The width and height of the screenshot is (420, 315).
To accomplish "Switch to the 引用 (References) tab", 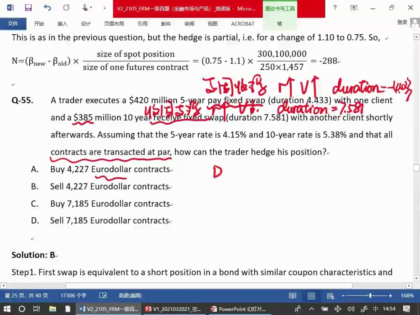I will click(x=143, y=24).
